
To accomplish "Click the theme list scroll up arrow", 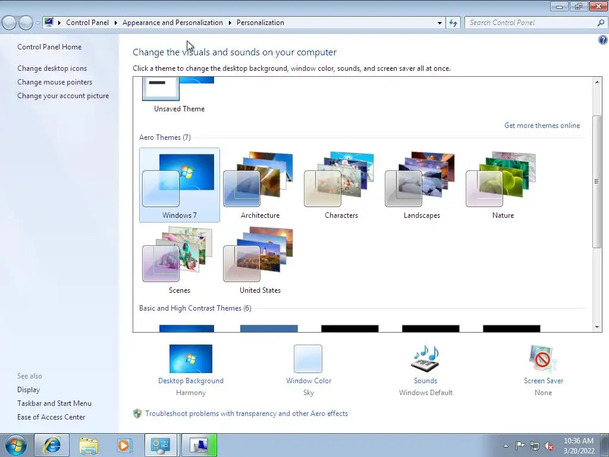I will (x=597, y=82).
